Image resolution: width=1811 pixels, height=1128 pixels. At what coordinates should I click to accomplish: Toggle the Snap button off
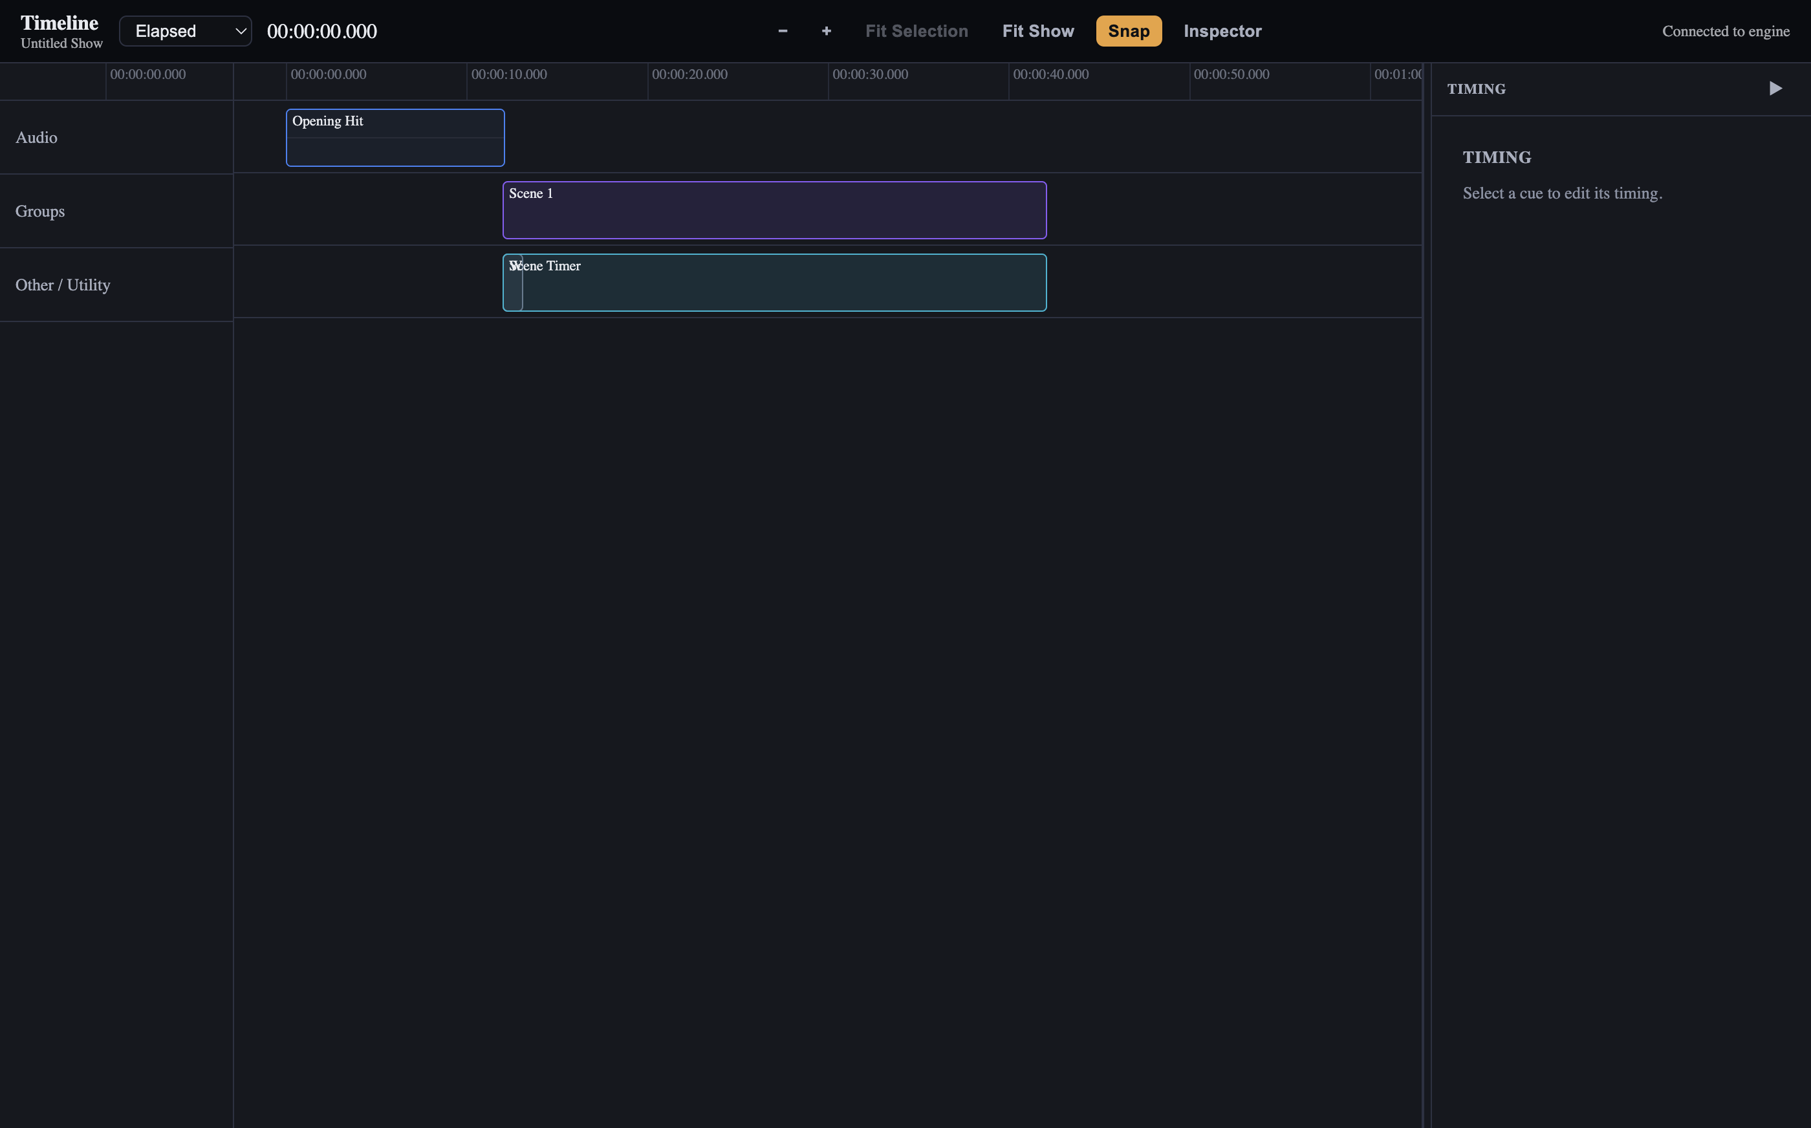coord(1129,30)
